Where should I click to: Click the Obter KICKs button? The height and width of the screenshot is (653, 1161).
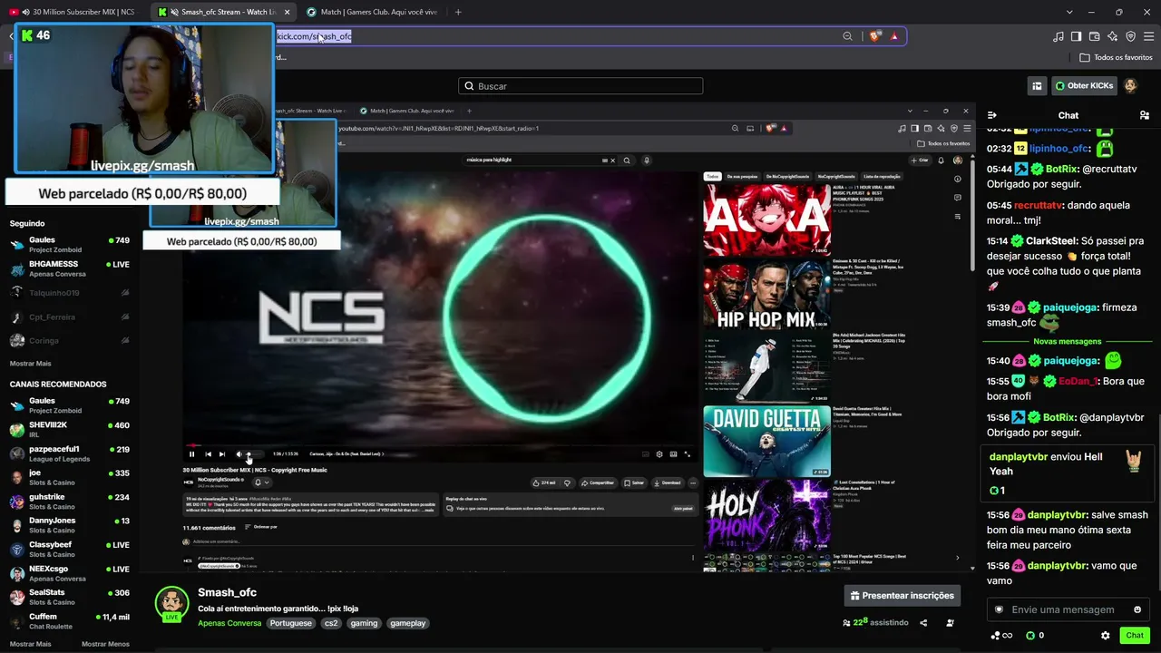1083,86
